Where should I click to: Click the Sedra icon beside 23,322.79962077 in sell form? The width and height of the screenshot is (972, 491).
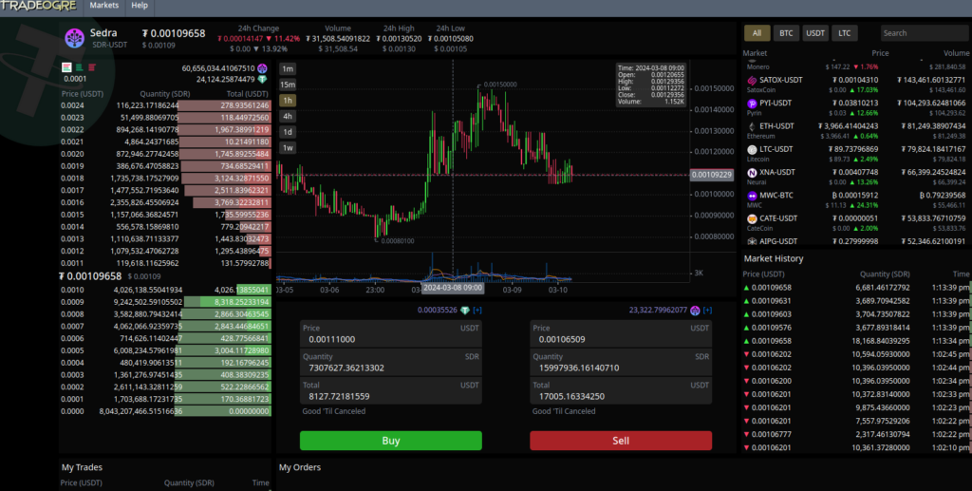[695, 310]
